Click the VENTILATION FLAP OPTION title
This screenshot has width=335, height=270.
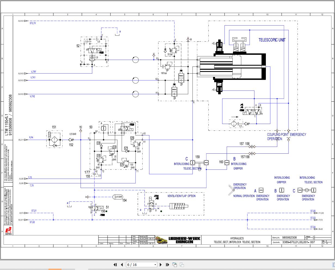[x=181, y=196]
